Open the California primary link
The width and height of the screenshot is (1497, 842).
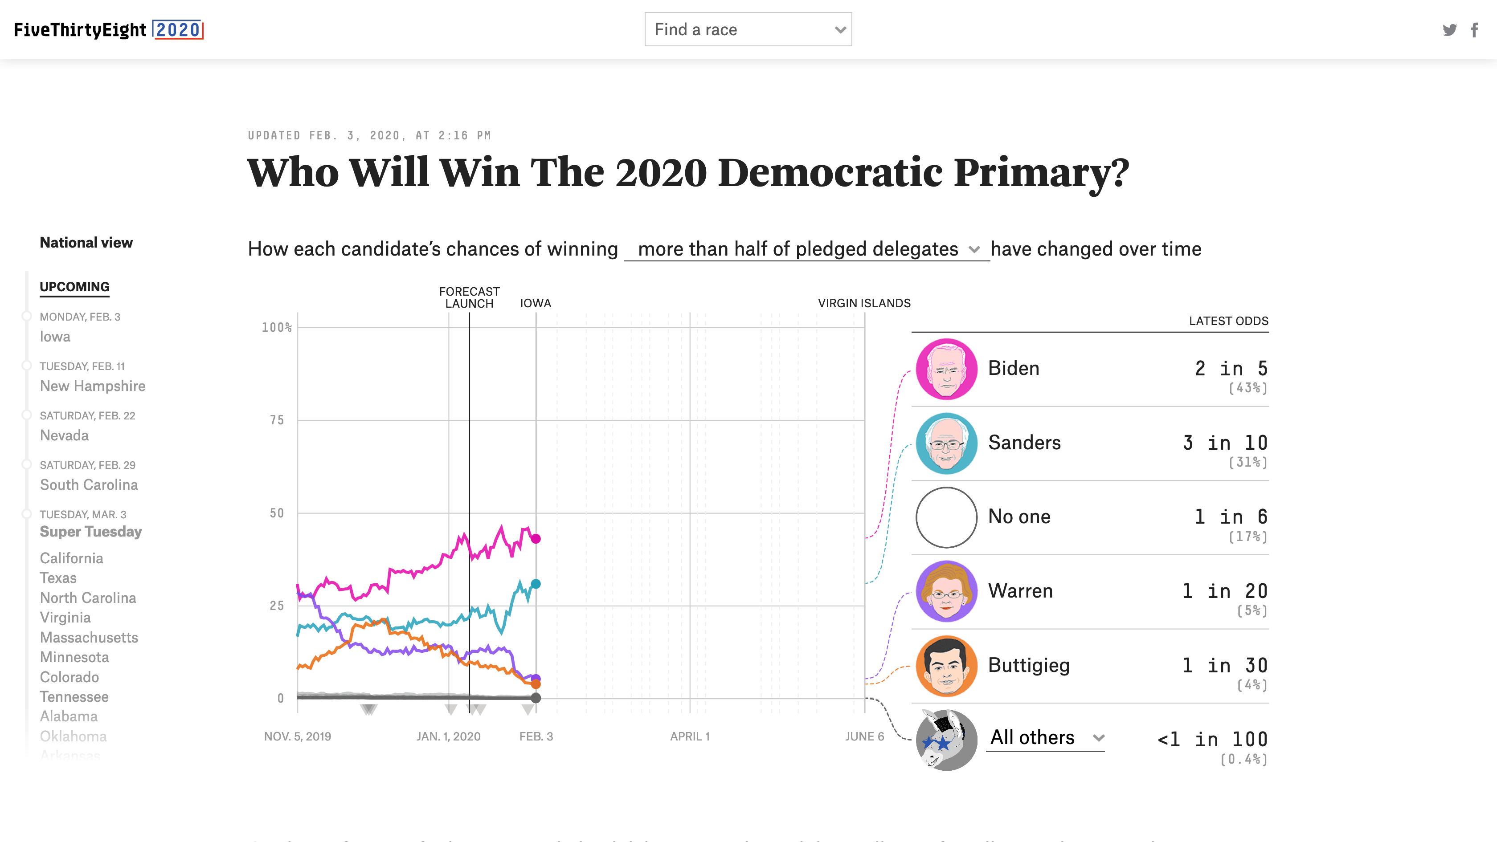(71, 558)
